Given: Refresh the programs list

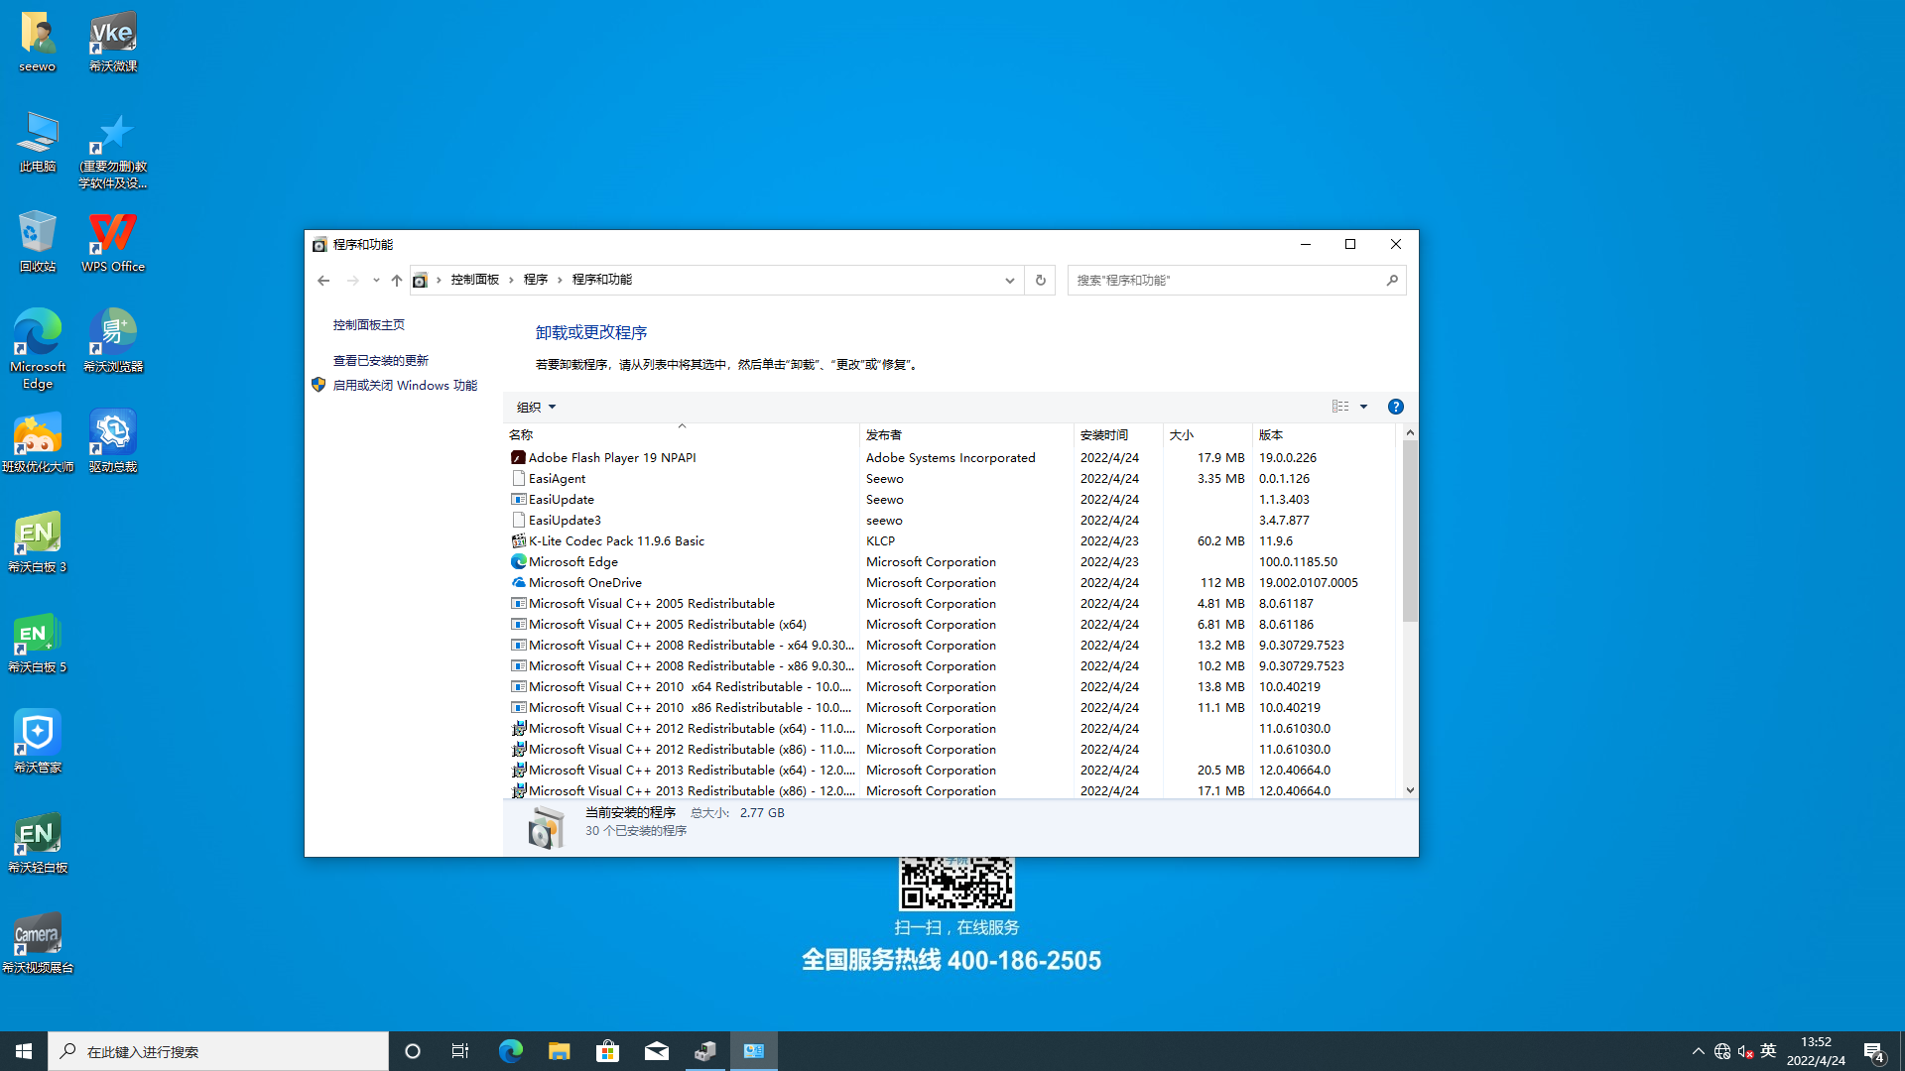Looking at the screenshot, I should click(x=1041, y=281).
